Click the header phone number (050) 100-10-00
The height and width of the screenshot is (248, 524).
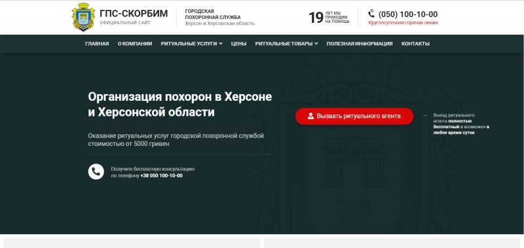click(407, 14)
